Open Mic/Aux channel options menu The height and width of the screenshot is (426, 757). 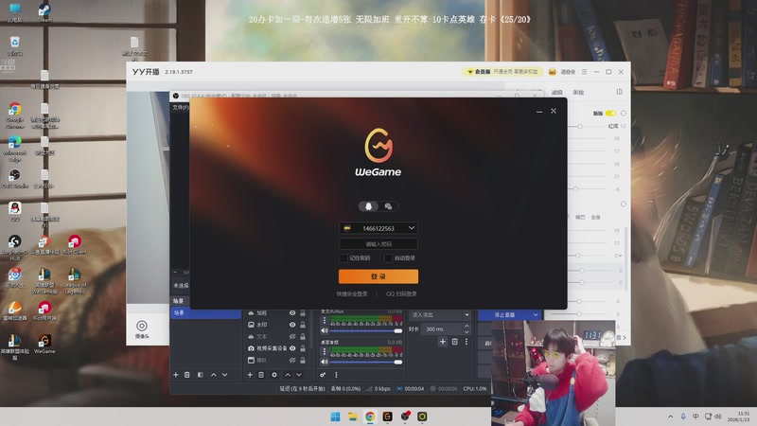coord(325,321)
